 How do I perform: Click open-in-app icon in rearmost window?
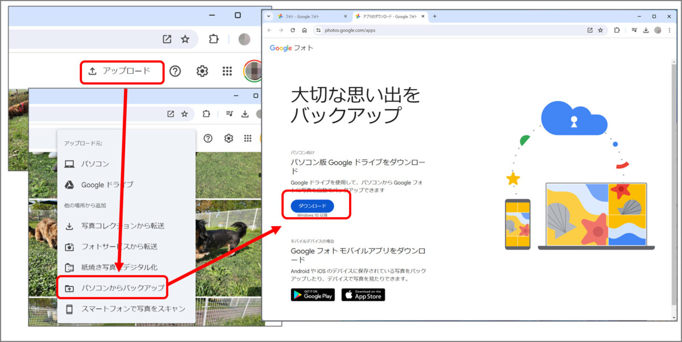point(167,39)
